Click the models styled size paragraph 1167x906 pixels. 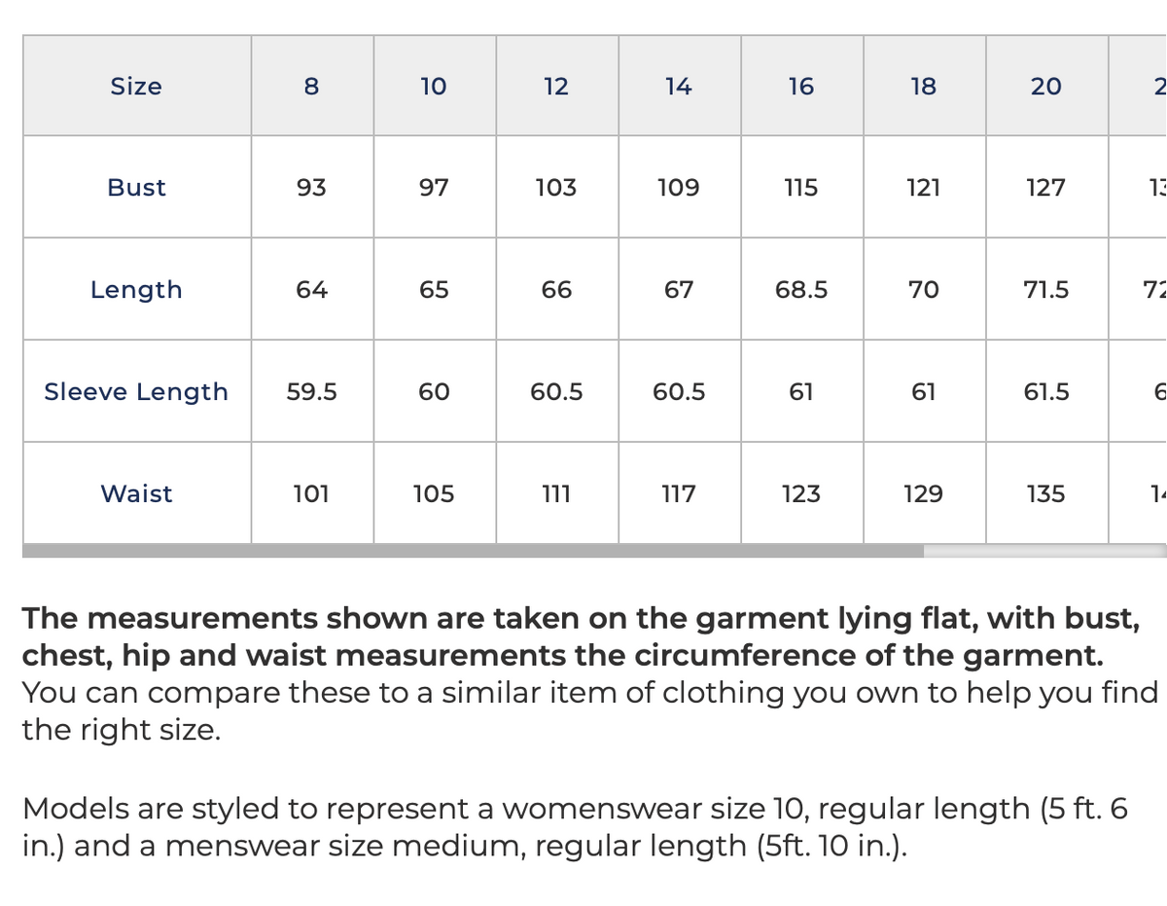click(x=575, y=827)
